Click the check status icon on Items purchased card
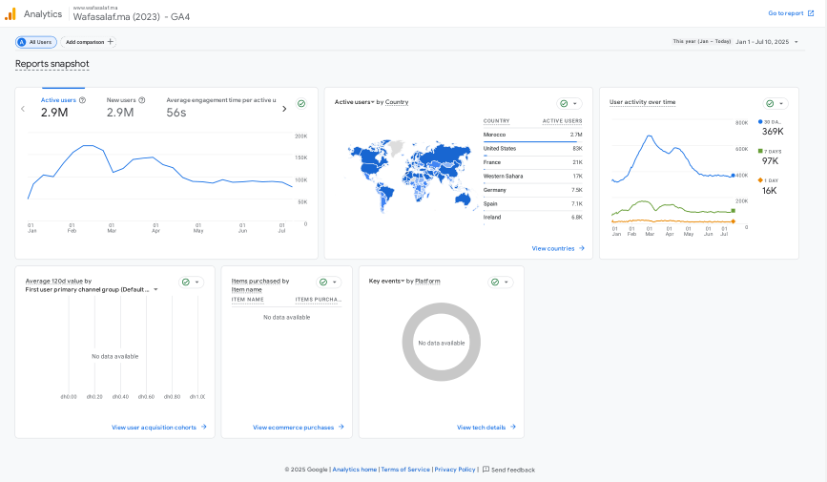Viewport: 827px width, 482px height. [x=323, y=282]
